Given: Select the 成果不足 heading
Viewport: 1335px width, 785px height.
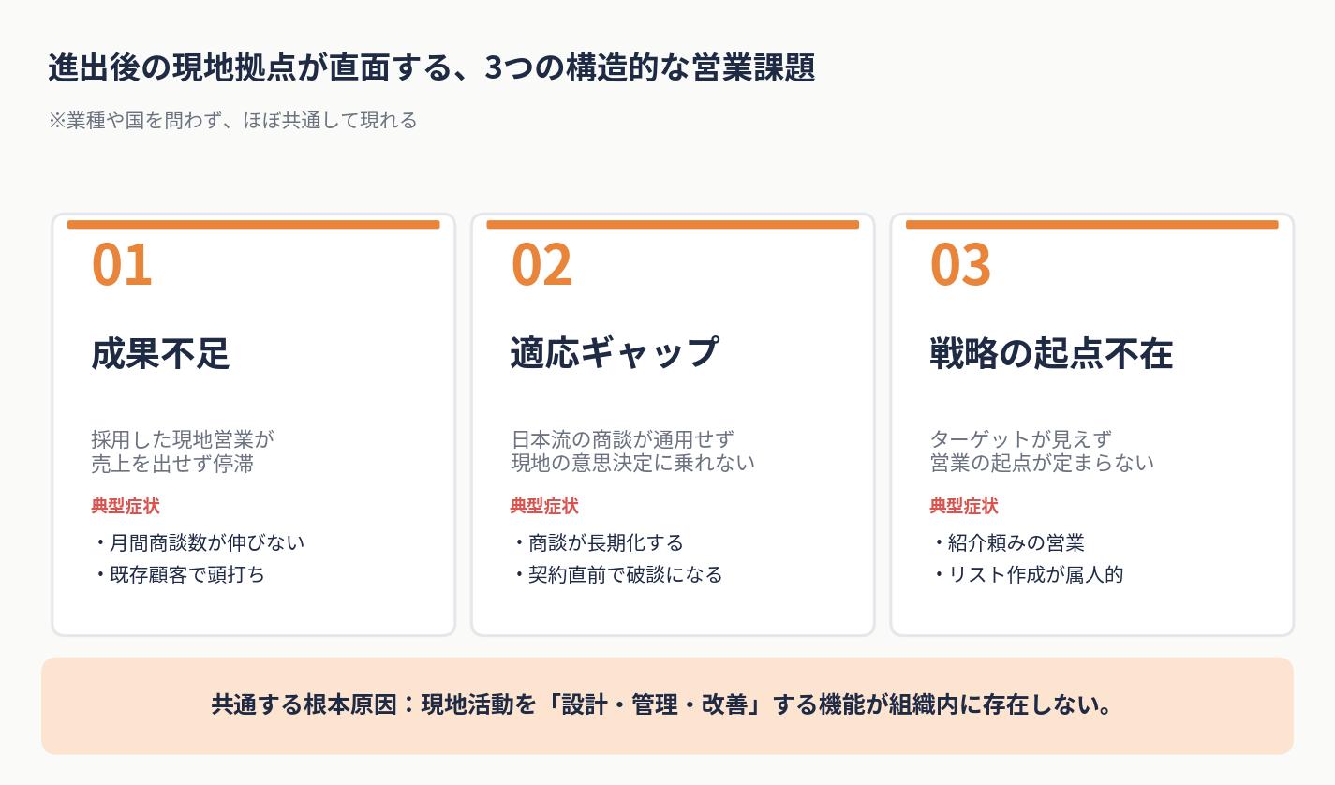Looking at the screenshot, I should [160, 354].
